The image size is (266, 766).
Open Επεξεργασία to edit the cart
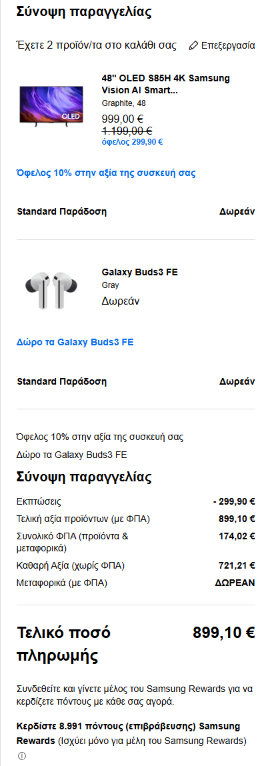(222, 45)
